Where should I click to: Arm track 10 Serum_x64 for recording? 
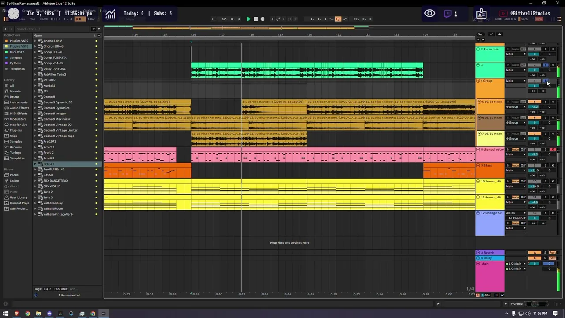(x=553, y=182)
